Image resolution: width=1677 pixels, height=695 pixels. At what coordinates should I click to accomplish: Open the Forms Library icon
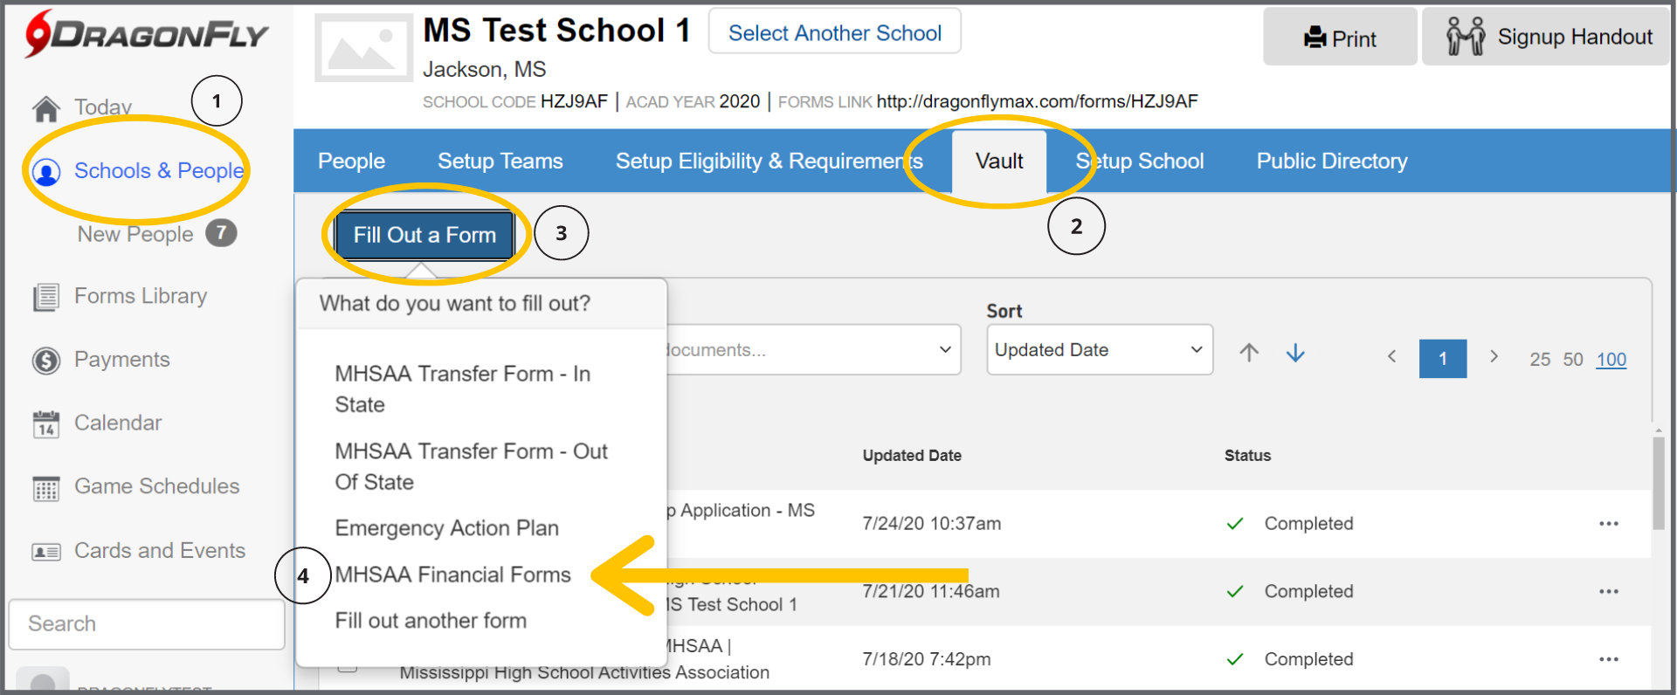[46, 298]
